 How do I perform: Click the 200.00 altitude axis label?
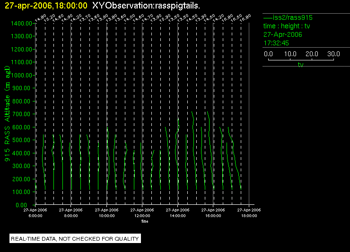(x=21, y=179)
